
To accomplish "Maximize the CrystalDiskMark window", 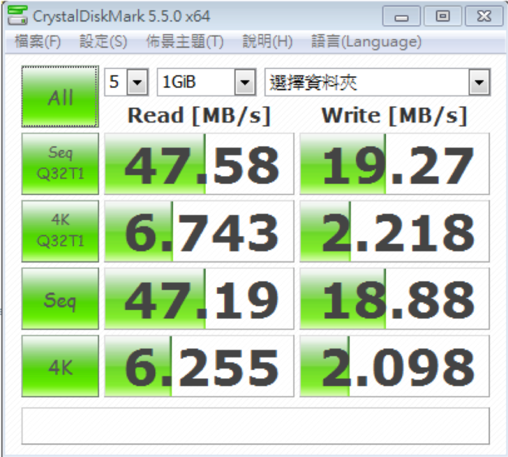I will click(x=442, y=15).
